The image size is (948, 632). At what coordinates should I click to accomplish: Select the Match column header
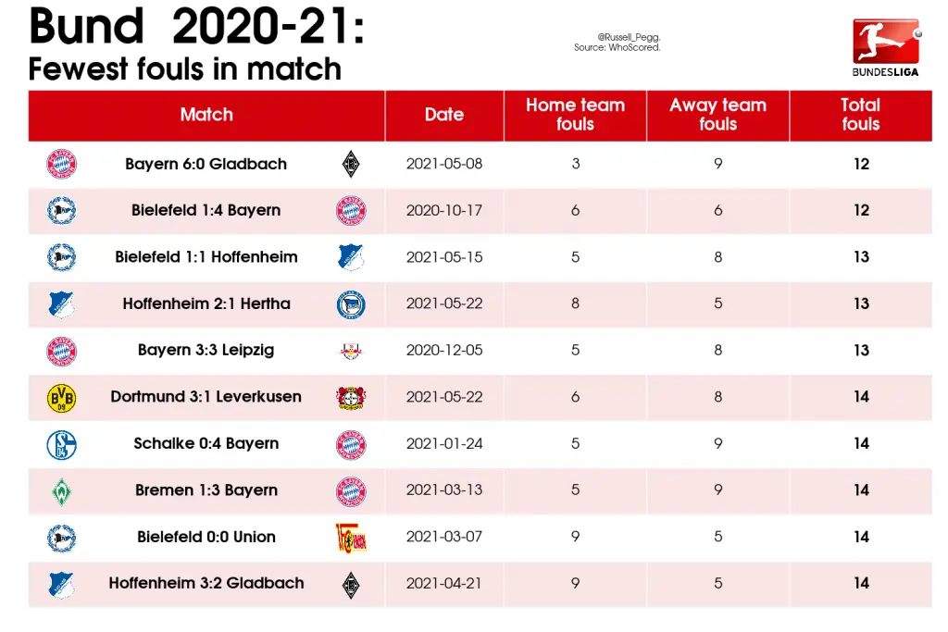pos(206,115)
